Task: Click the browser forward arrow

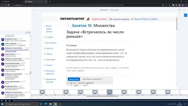Action: [5, 5]
